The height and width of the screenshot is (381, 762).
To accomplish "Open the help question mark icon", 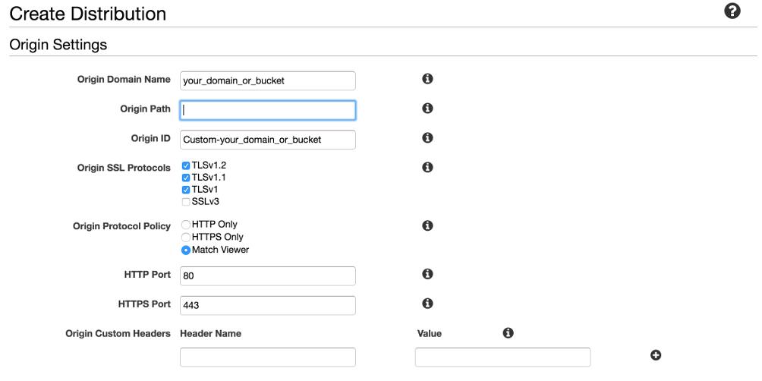I will pos(732,11).
